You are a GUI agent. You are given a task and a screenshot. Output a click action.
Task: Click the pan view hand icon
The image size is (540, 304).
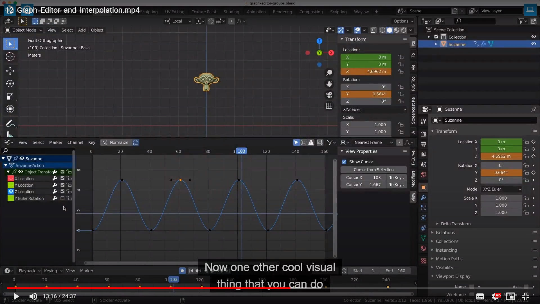pyautogui.click(x=329, y=84)
